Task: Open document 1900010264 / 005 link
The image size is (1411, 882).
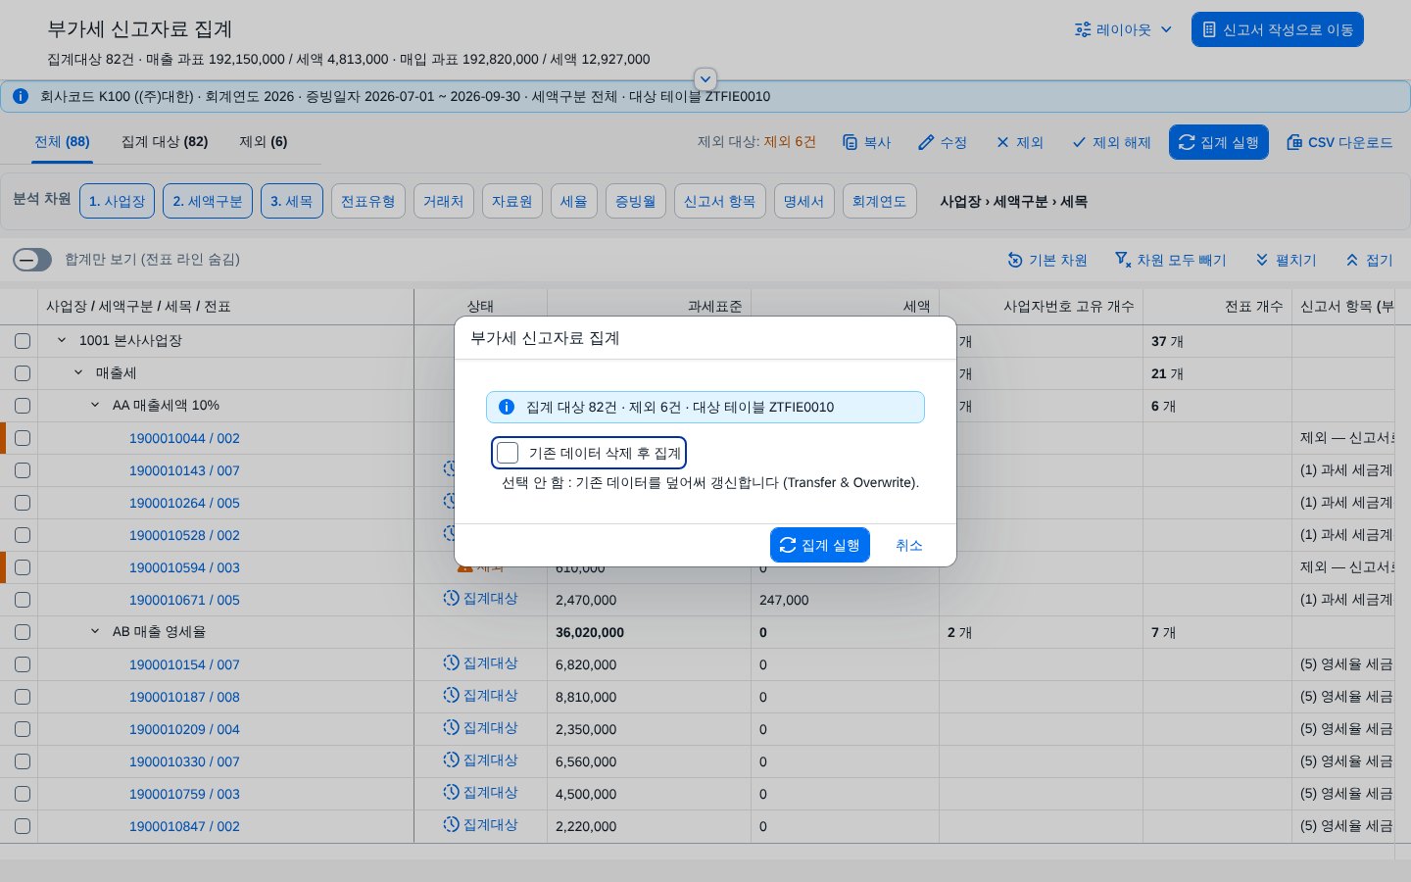Action: [184, 503]
